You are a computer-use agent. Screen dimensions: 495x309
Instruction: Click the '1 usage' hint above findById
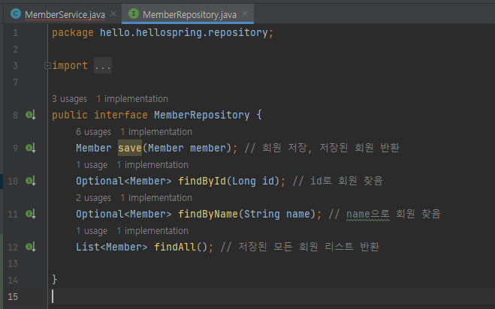click(x=92, y=164)
